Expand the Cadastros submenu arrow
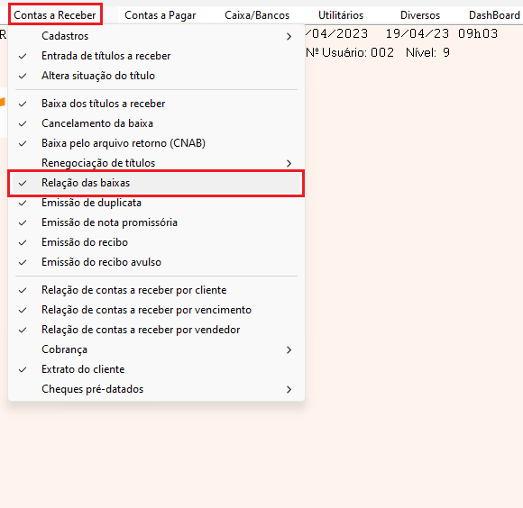523x508 pixels. (x=289, y=36)
